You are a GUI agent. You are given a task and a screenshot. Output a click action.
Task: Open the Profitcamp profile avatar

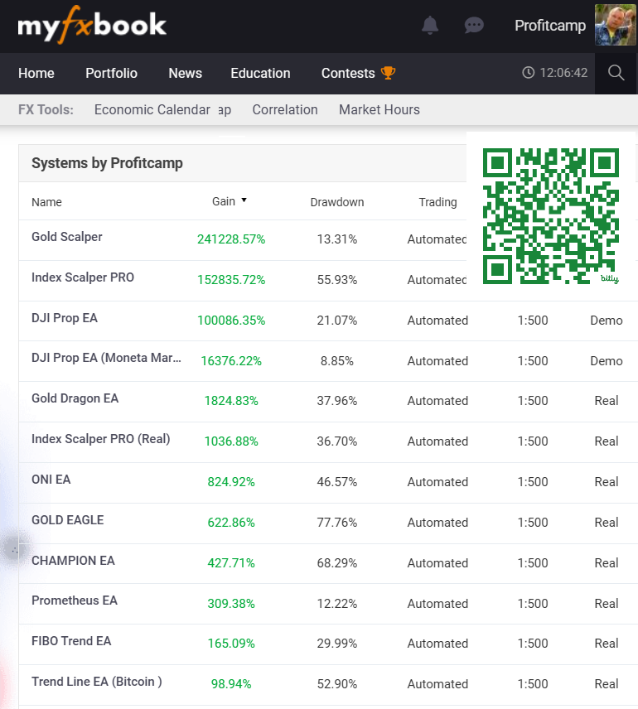616,25
